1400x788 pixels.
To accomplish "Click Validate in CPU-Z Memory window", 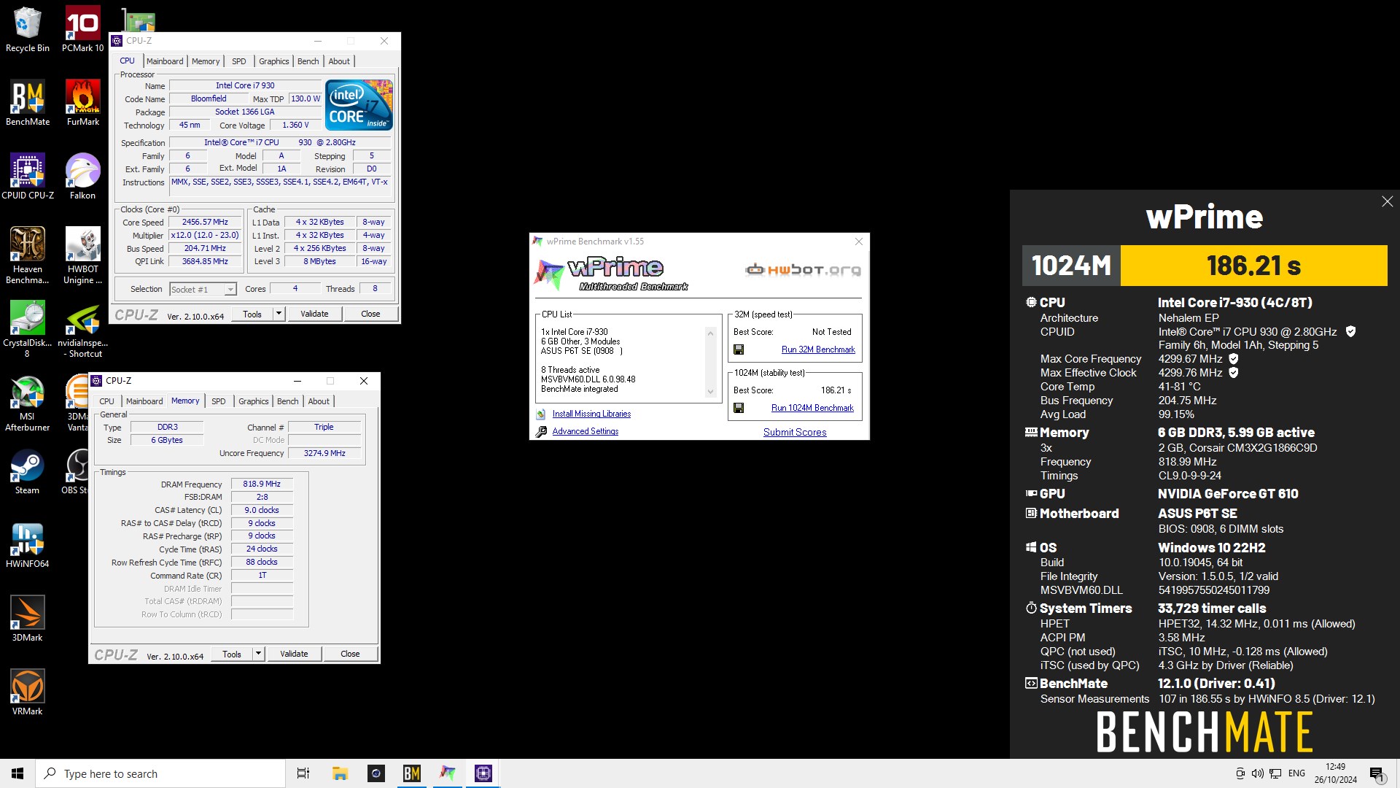I will (x=294, y=654).
